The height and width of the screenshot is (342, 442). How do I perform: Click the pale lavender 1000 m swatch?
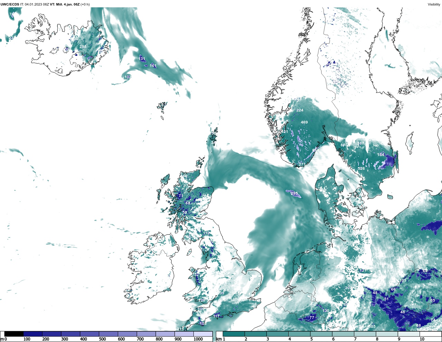pos(203,334)
